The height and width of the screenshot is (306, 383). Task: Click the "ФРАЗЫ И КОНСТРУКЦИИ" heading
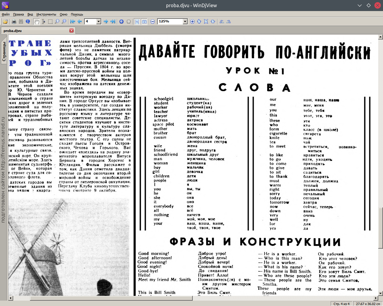point(255,241)
